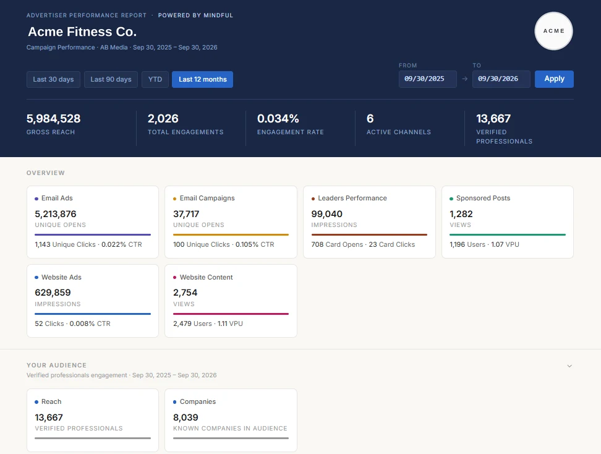
Task: Click the Campaign Performance AB Media subtitle
Action: pos(122,47)
